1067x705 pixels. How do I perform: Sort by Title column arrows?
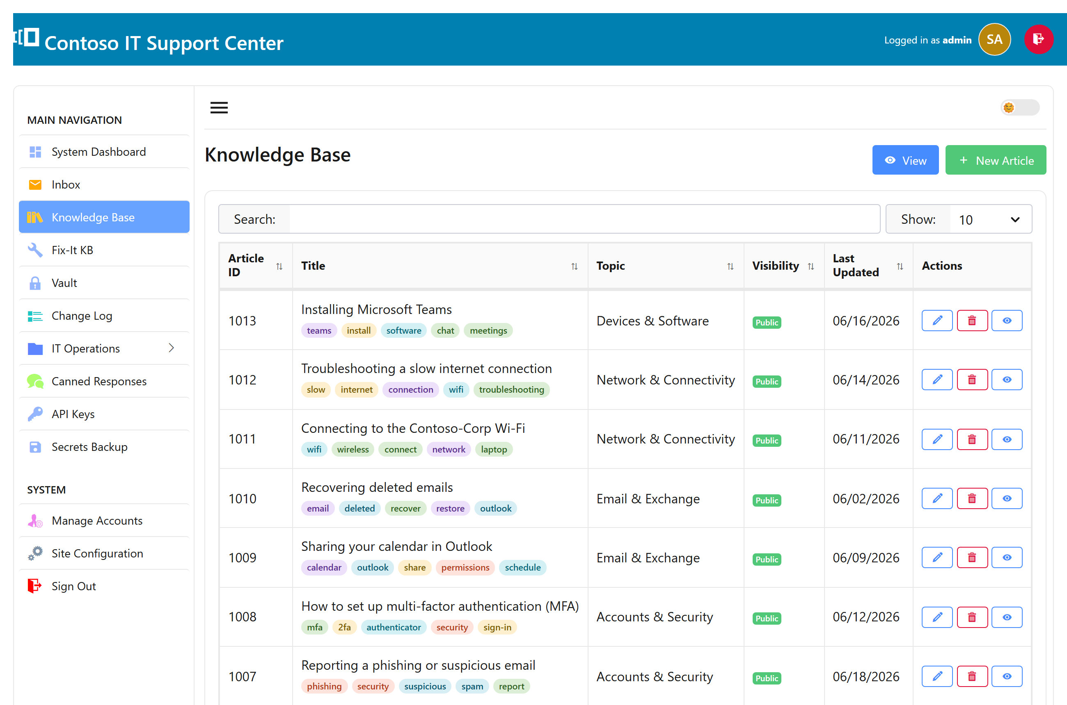[575, 266]
